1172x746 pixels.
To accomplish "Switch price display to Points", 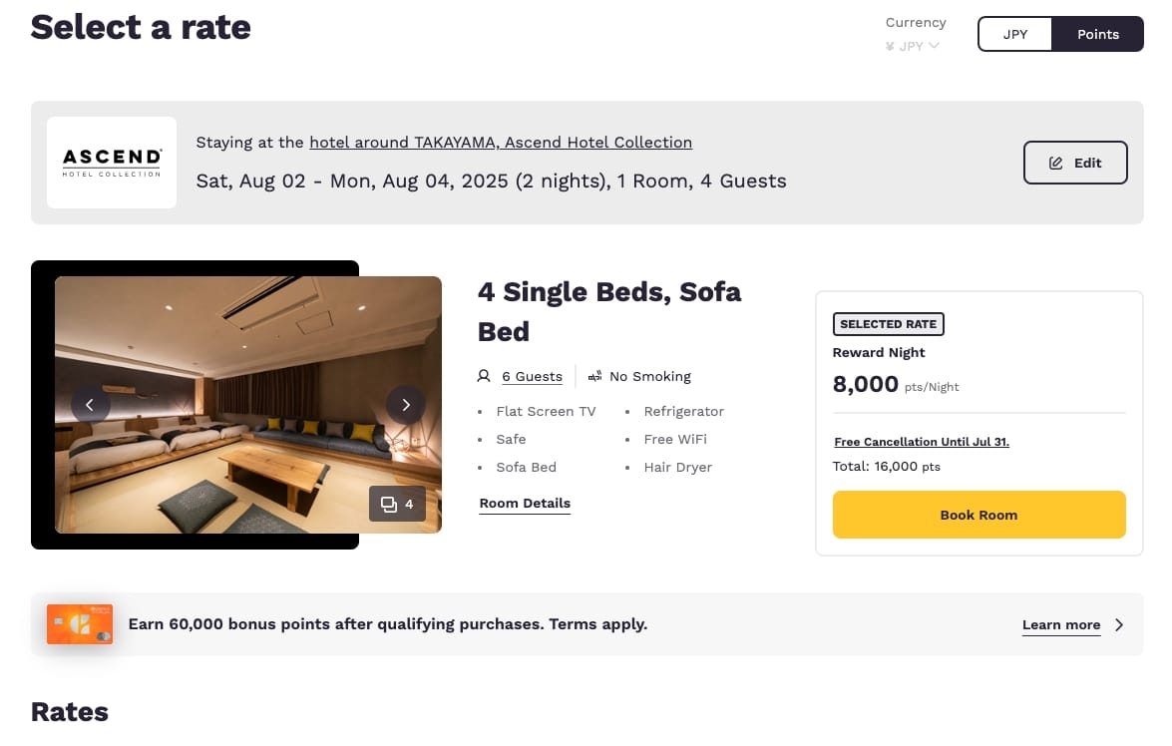I will pyautogui.click(x=1097, y=34).
